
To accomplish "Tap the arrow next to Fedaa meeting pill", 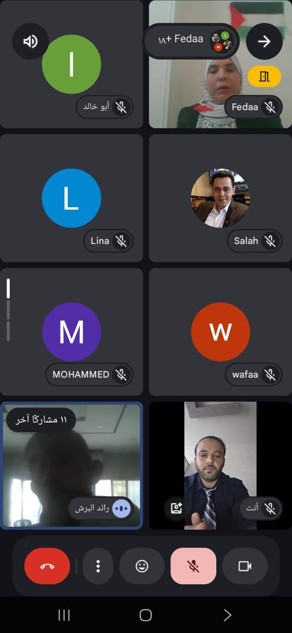I will [264, 41].
